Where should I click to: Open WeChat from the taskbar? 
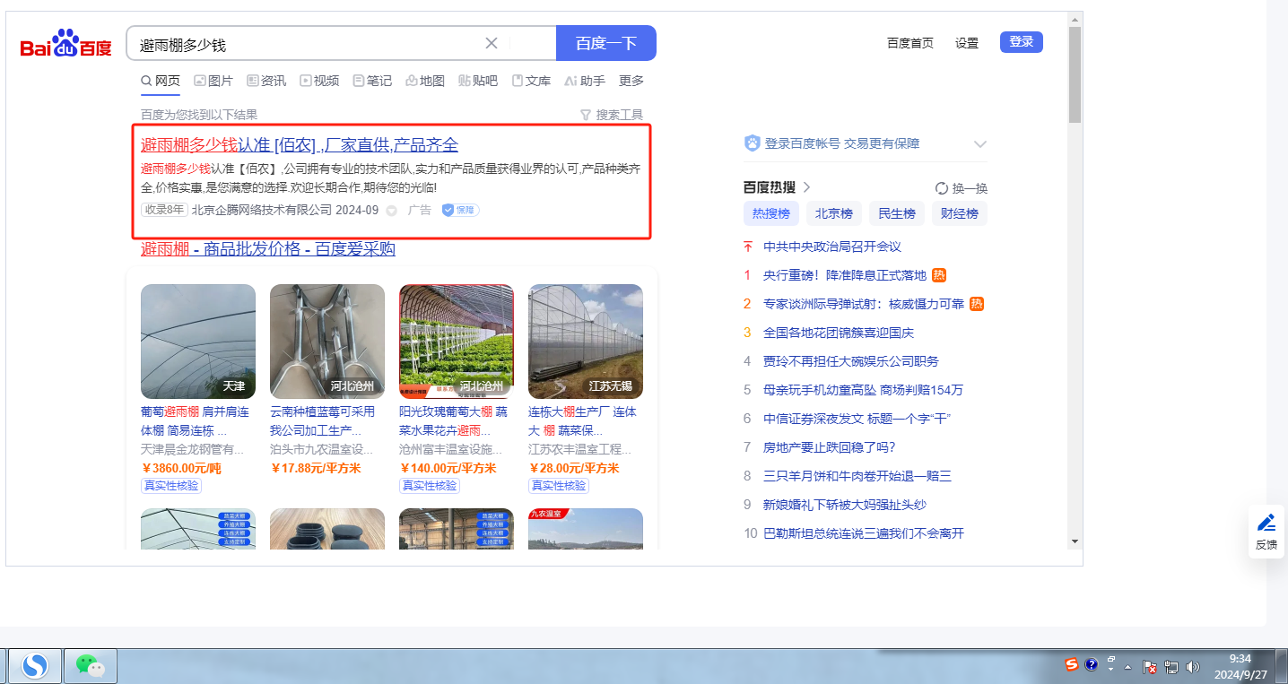[x=91, y=665]
